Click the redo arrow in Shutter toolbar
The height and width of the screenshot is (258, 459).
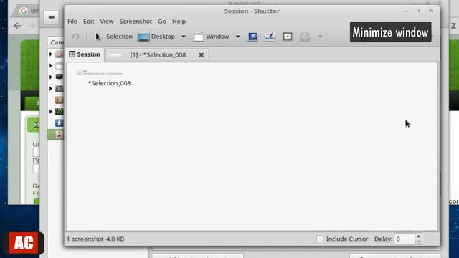click(x=75, y=37)
